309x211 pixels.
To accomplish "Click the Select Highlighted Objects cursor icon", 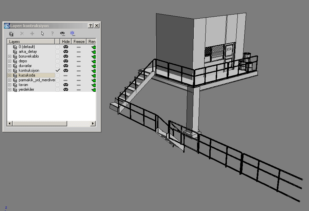I will point(42,34).
